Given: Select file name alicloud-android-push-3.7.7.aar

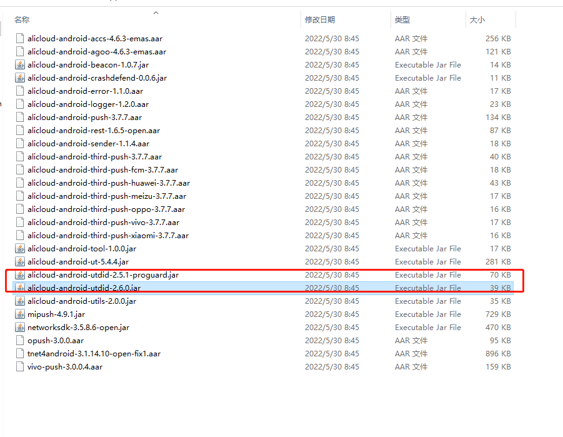Looking at the screenshot, I should [x=84, y=117].
